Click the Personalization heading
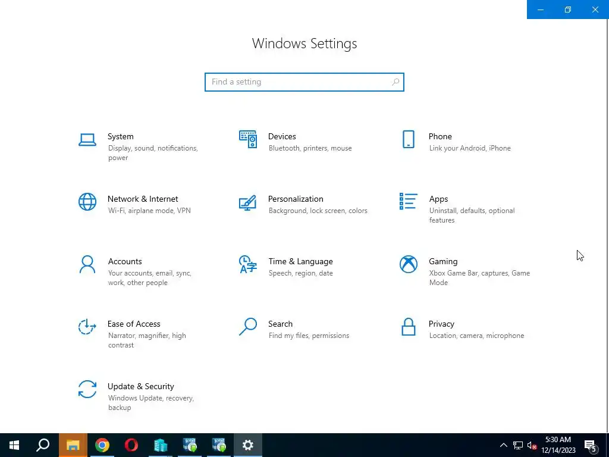609x457 pixels. click(x=296, y=199)
